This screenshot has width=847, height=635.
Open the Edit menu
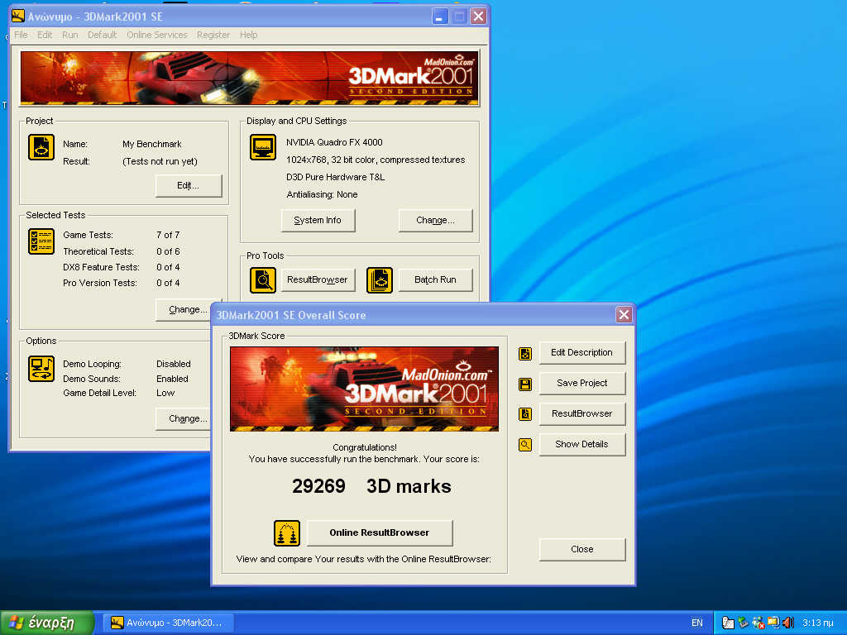[x=45, y=35]
